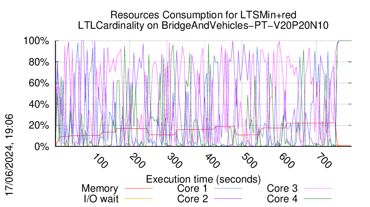Click the 'Core 2' legend label
This screenshot has height=207, width=370.
(192, 199)
